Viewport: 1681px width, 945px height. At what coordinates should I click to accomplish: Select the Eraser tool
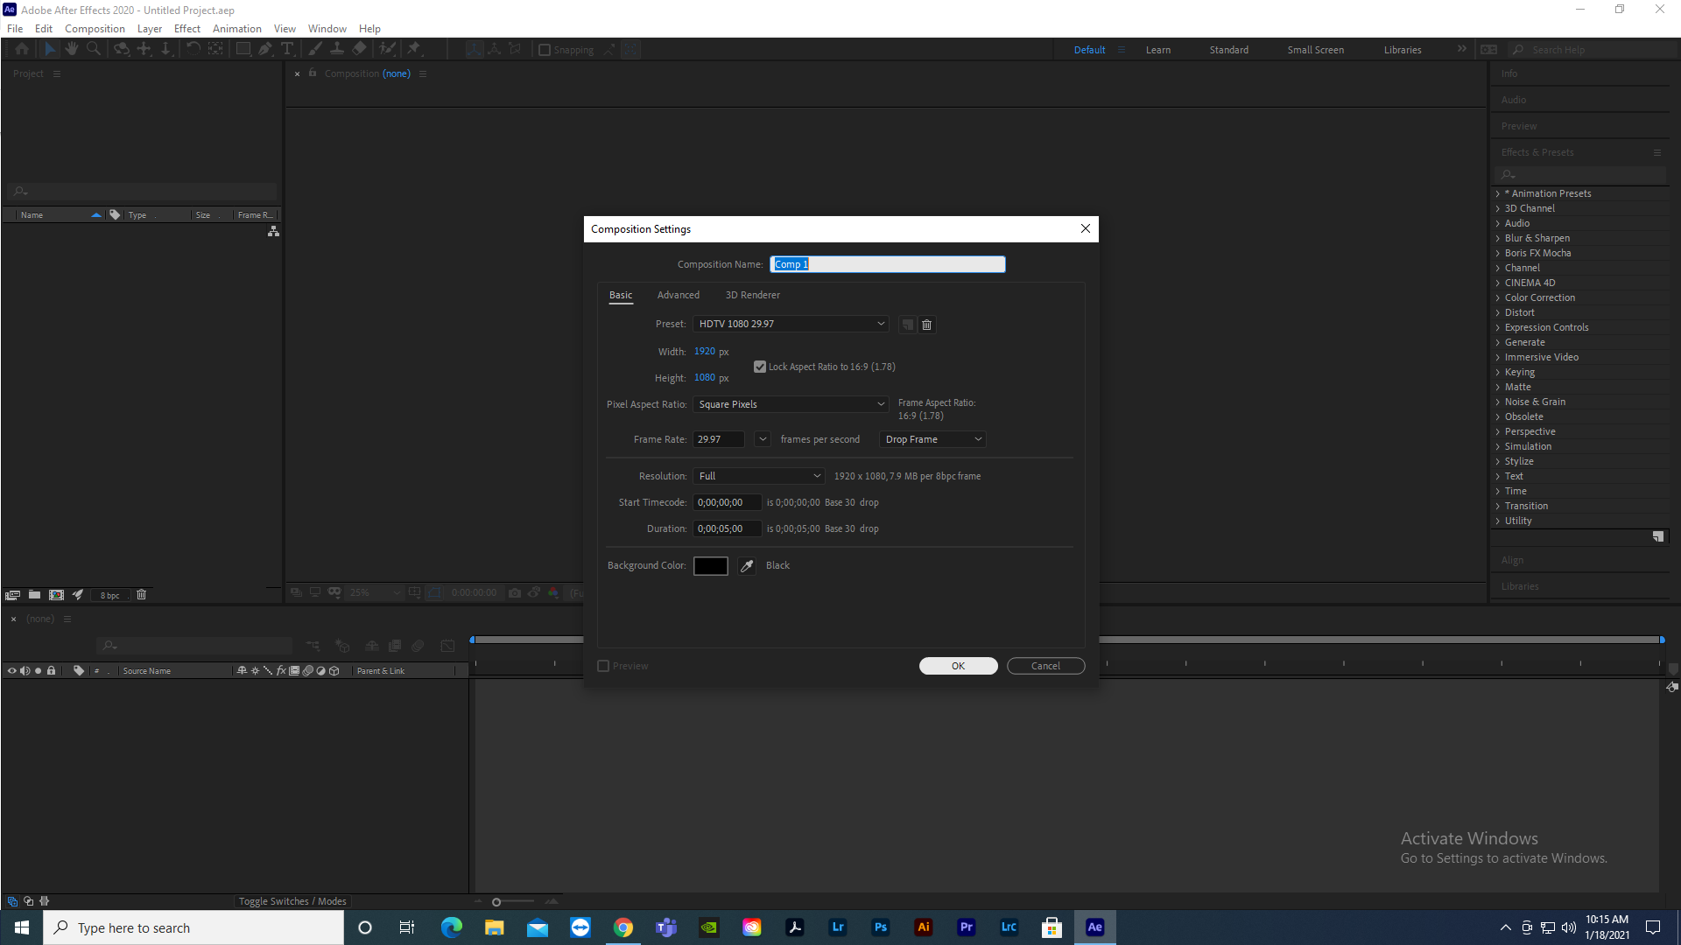coord(359,50)
